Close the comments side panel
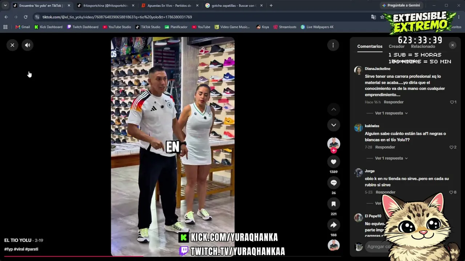 pos(452,45)
